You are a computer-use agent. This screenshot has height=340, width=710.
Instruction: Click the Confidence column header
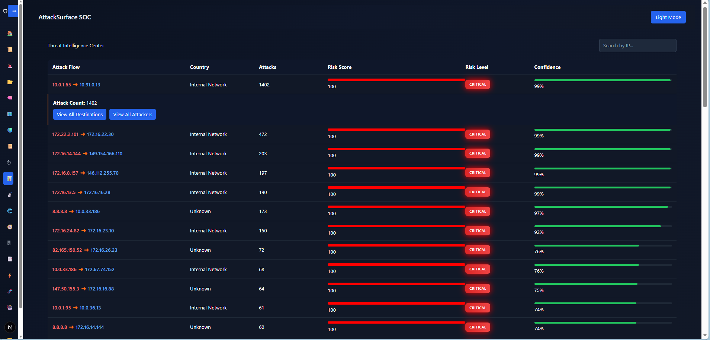coord(547,67)
